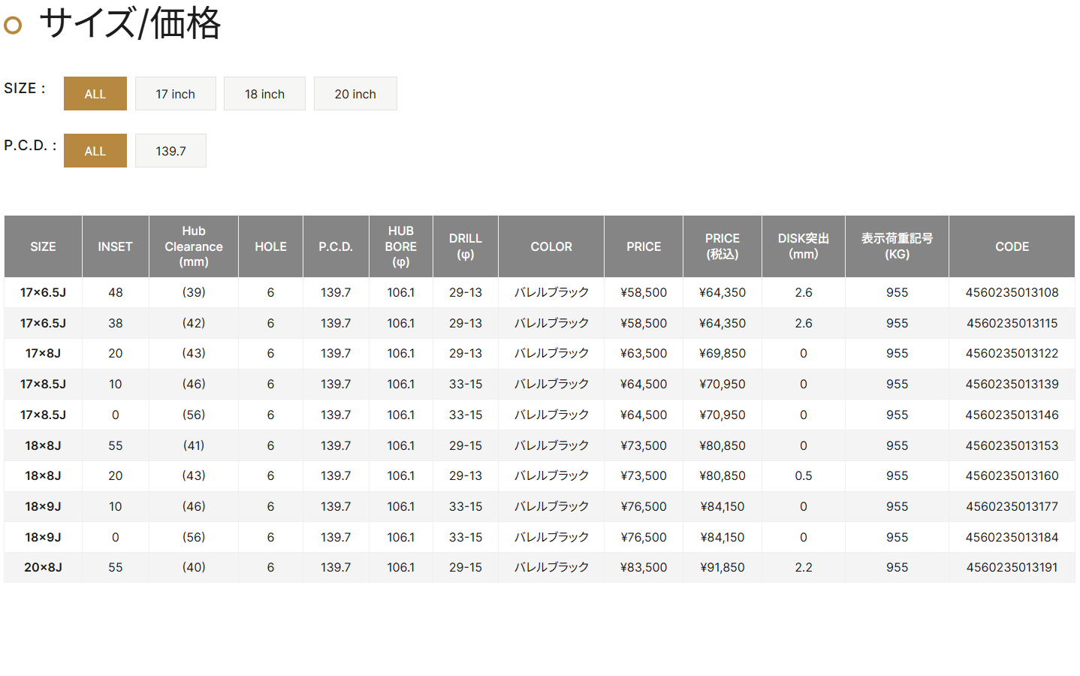Click the DISK突出 column header

(803, 246)
